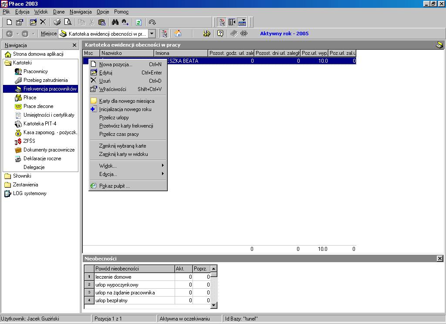Click the binoculars search icon
Image resolution: width=446 pixels, height=324 pixels.
[115, 22]
